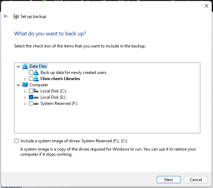This screenshot has width=213, height=188.
Task: Collapse the Computer tree node
Action: coord(18,85)
